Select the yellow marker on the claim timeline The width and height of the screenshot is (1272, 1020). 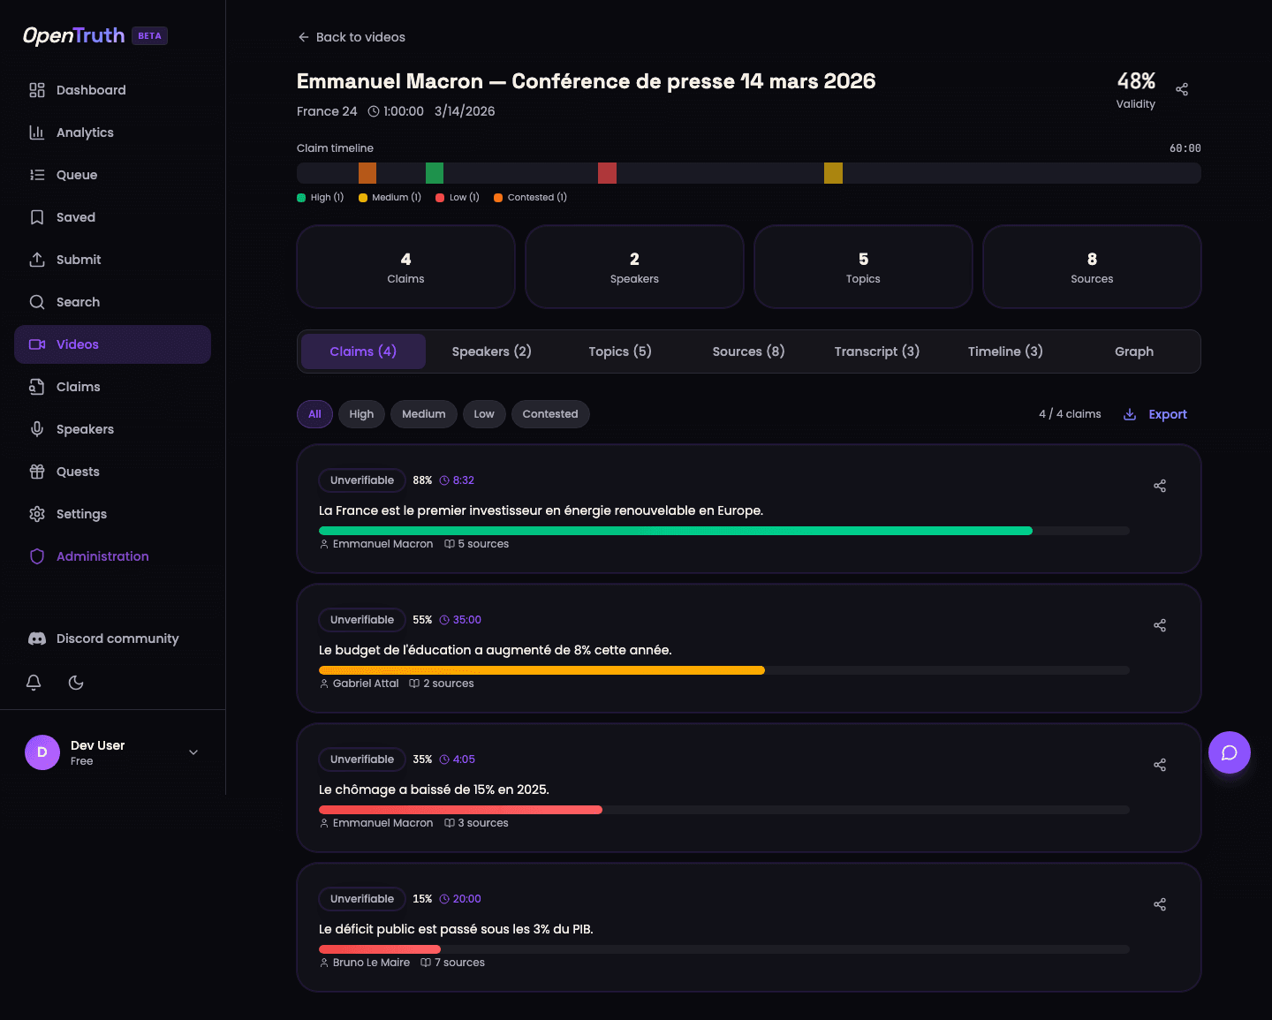coord(834,173)
